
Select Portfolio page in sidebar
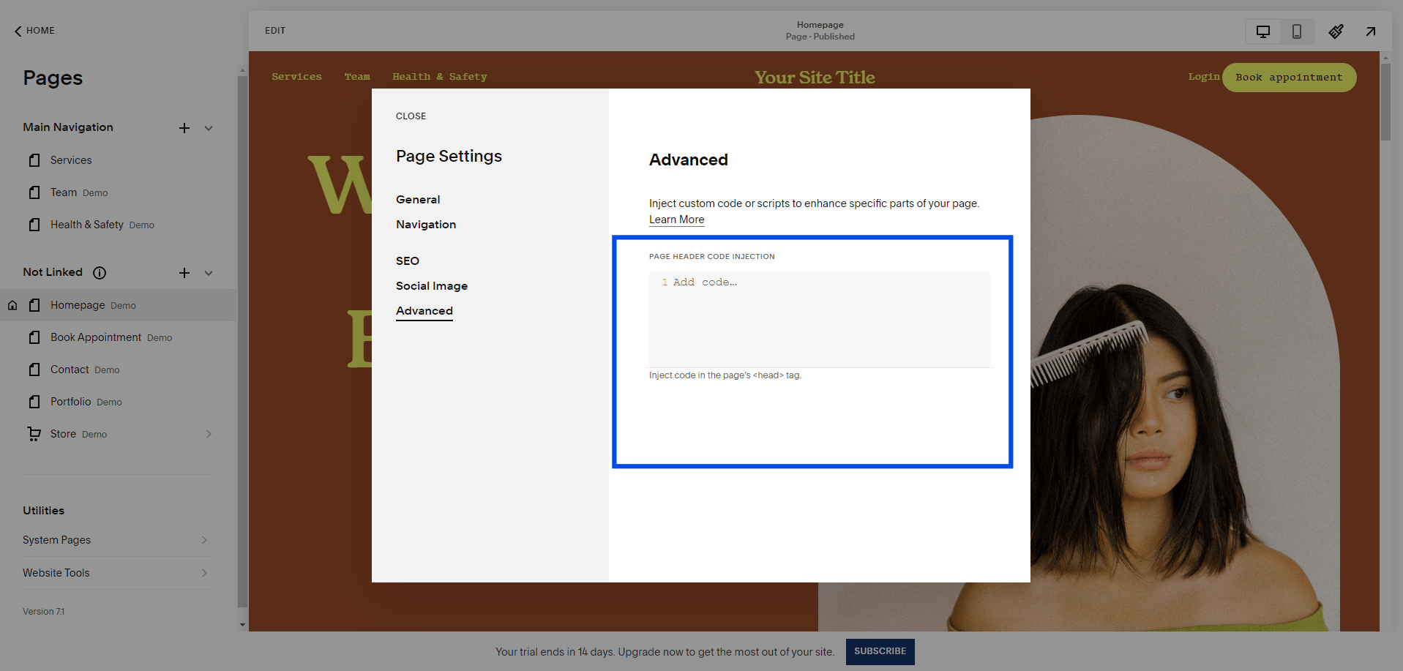[71, 402]
